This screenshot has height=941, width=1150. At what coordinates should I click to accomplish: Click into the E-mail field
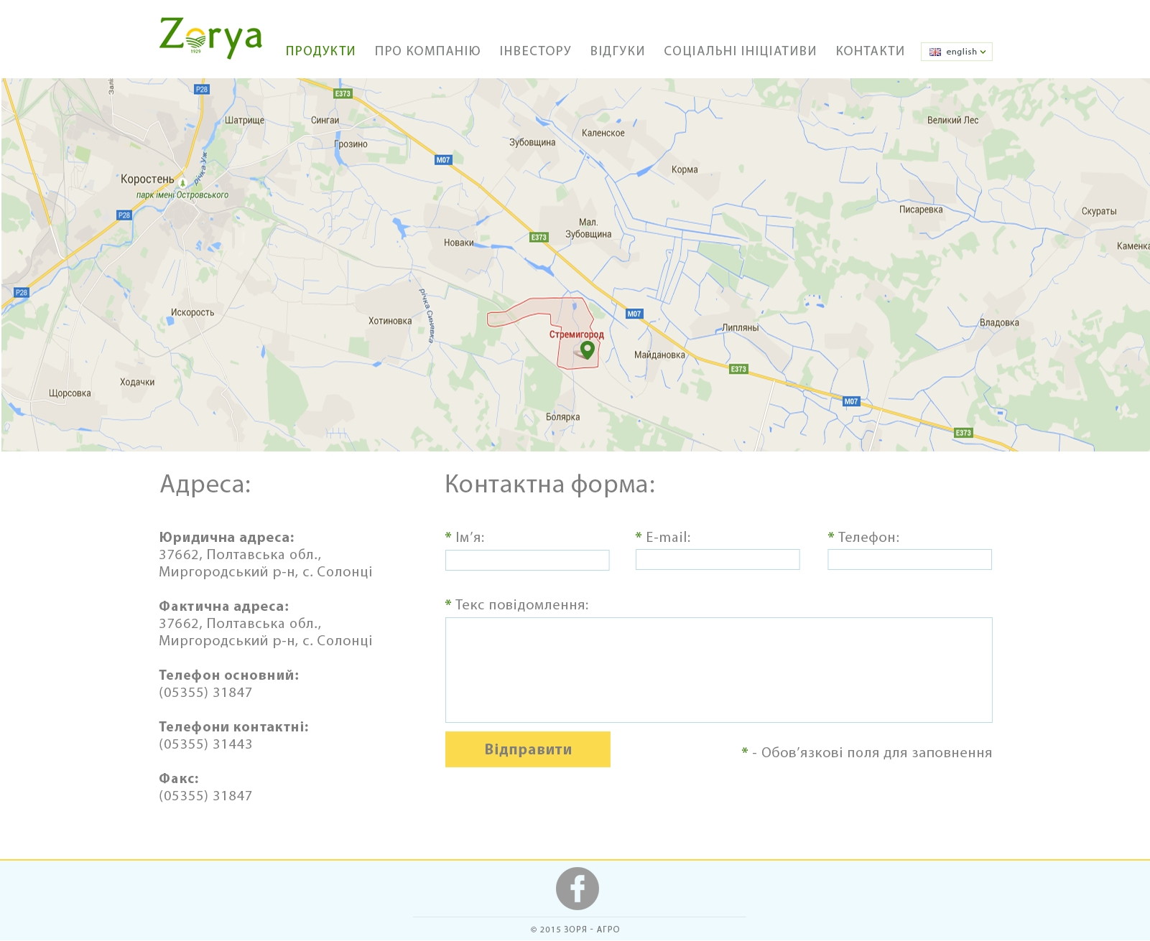click(x=717, y=560)
